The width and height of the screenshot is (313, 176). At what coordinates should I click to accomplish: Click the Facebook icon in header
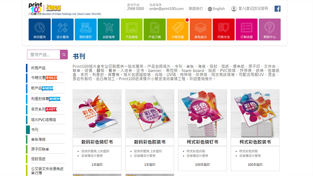tap(277, 9)
